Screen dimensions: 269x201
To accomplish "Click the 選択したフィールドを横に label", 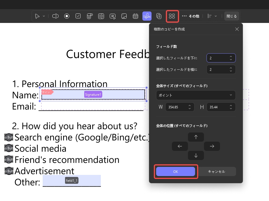I will [x=176, y=69].
